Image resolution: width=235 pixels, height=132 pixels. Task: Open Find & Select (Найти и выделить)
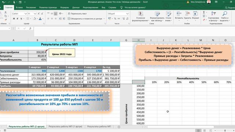(x=225, y=16)
